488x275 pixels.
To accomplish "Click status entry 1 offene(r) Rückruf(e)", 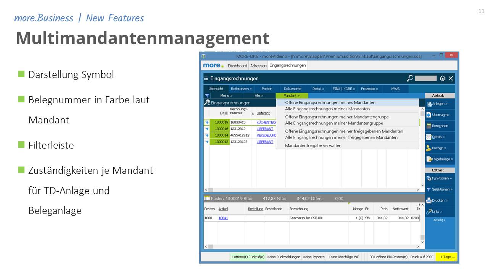I will pos(247,257).
